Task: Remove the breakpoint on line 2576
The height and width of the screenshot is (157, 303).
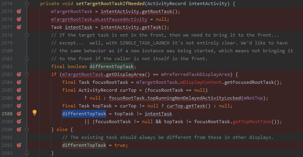Action: [x=19, y=19]
